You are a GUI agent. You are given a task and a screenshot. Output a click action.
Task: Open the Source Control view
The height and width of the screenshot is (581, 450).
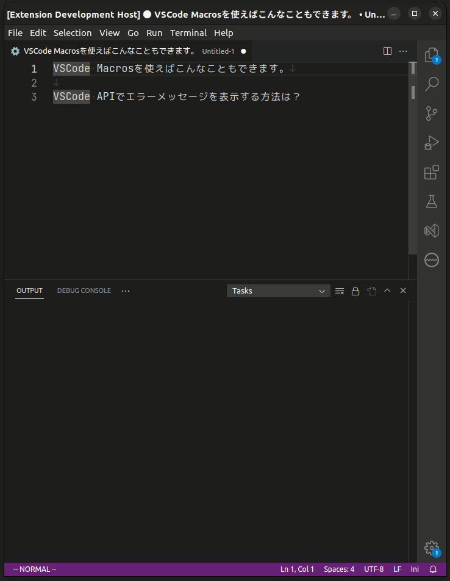click(x=432, y=114)
